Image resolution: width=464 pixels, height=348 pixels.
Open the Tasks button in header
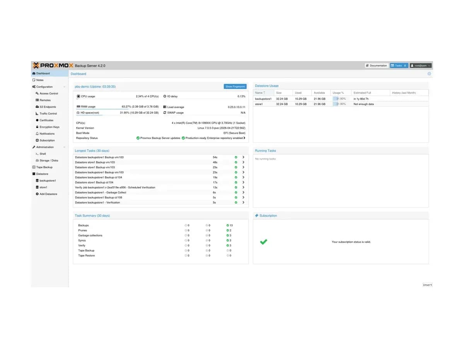tap(399, 66)
